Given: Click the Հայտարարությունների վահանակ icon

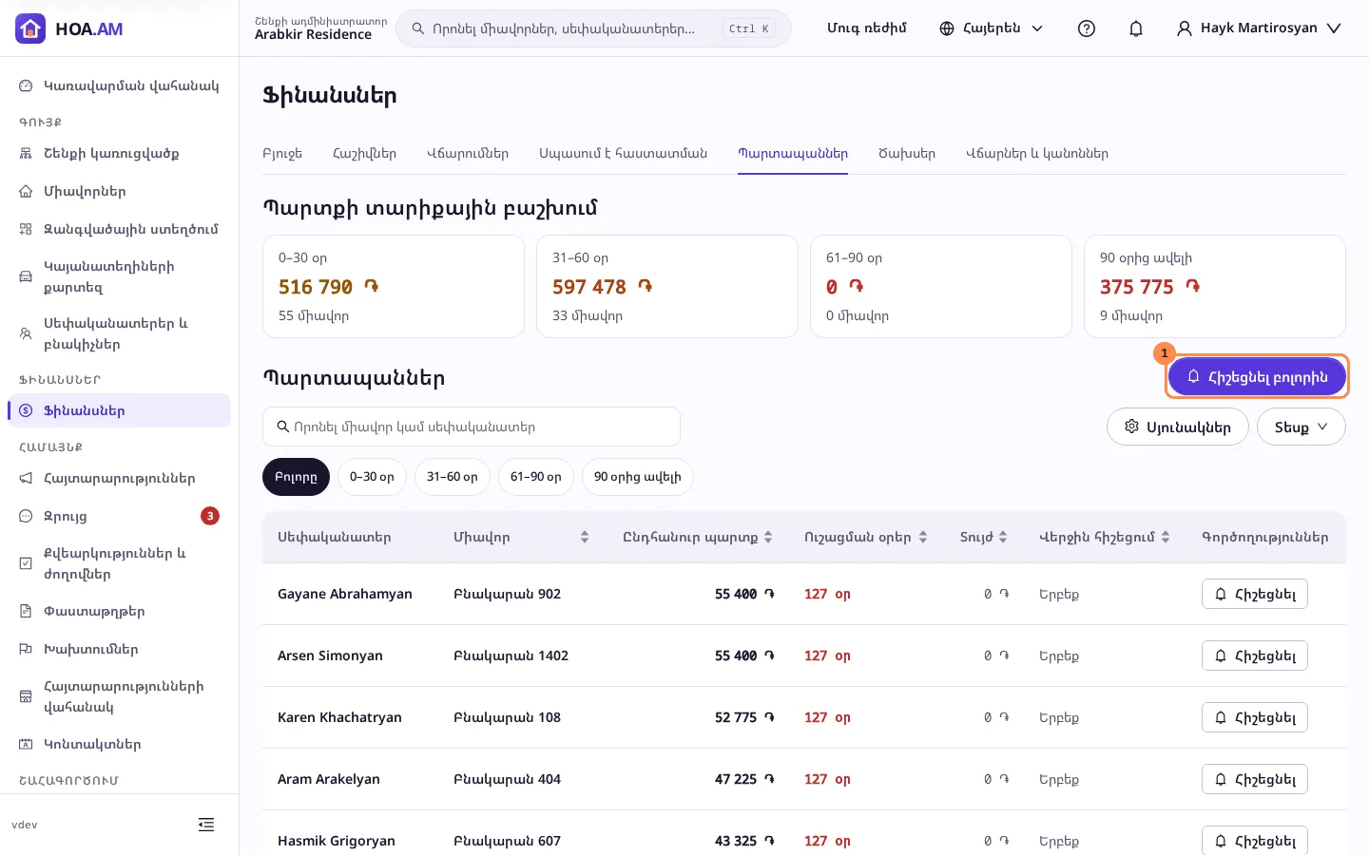Looking at the screenshot, I should [x=26, y=696].
